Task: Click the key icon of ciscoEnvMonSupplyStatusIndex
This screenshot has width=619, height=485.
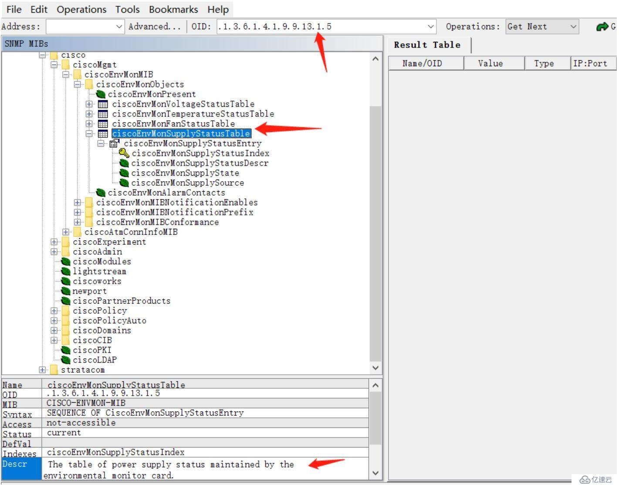Action: (124, 153)
